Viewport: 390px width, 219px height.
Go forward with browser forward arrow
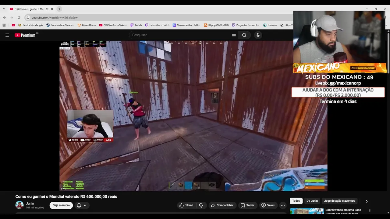[12, 18]
